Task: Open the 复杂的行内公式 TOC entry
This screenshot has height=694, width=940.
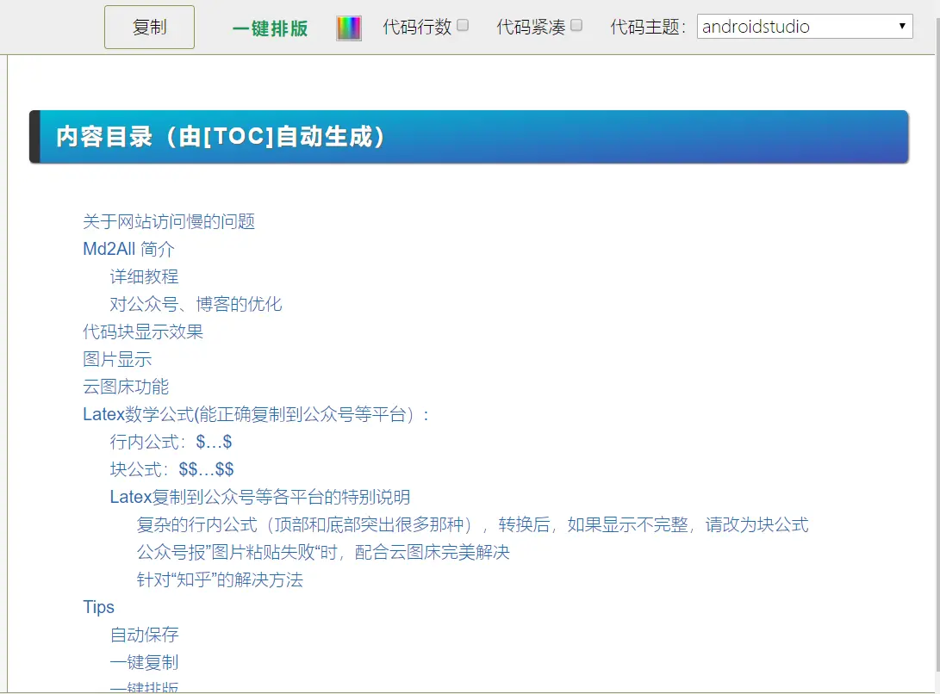Action: click(x=472, y=524)
